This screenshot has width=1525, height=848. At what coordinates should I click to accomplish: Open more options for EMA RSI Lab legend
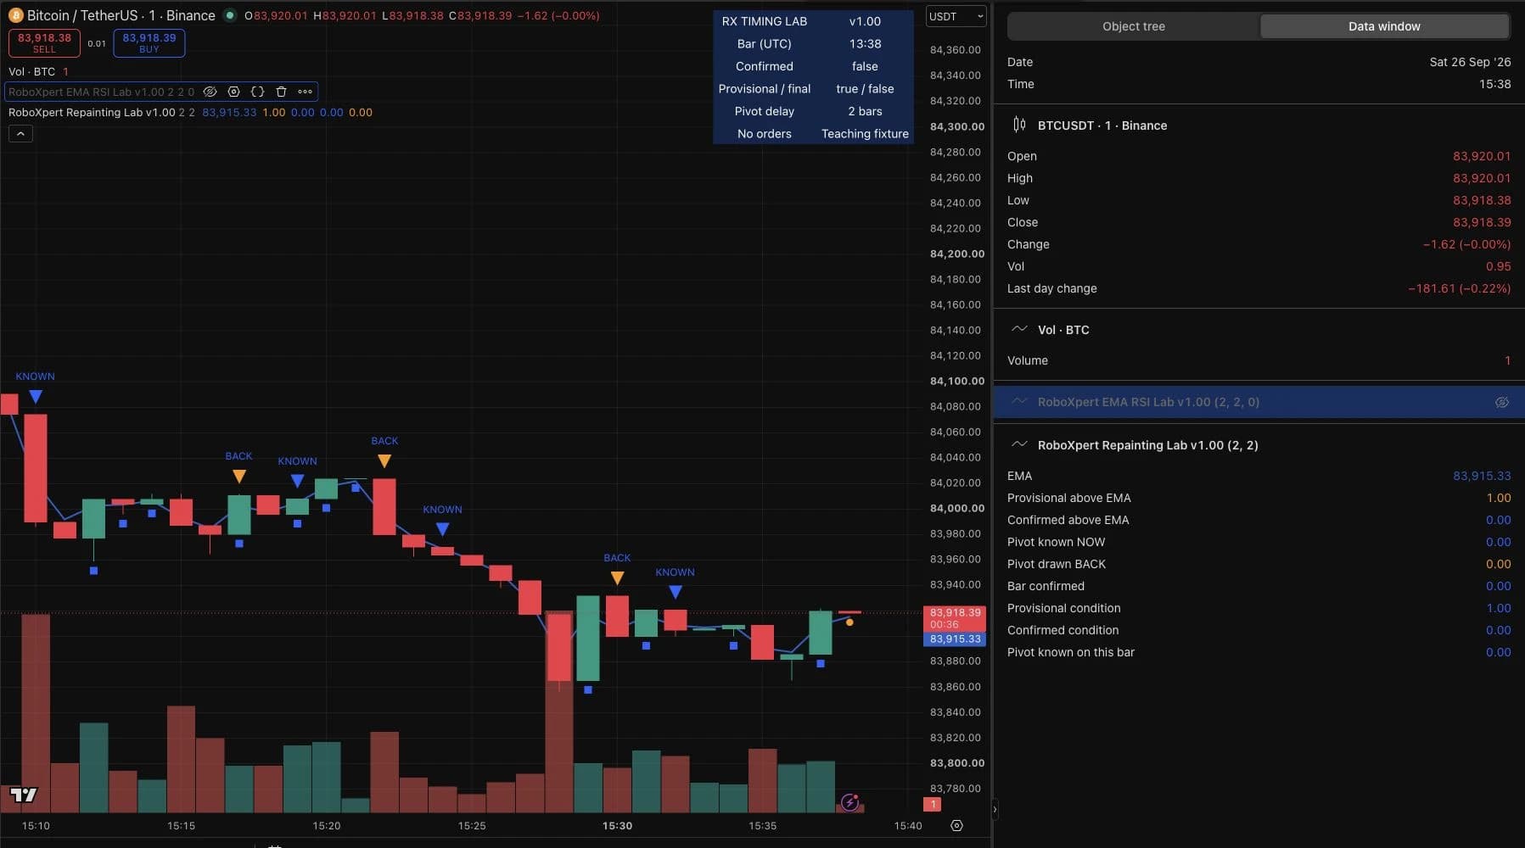point(306,92)
